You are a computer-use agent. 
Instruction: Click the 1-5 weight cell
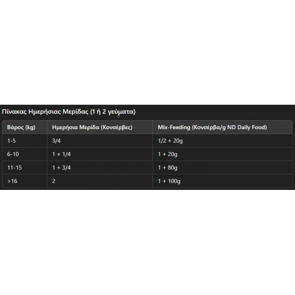click(24, 141)
